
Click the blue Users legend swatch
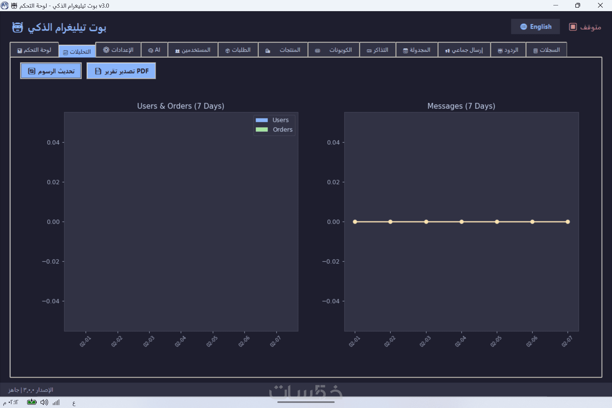(262, 120)
